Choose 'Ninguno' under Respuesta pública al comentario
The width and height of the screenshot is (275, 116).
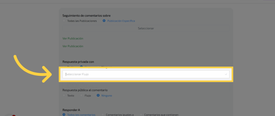(98, 95)
